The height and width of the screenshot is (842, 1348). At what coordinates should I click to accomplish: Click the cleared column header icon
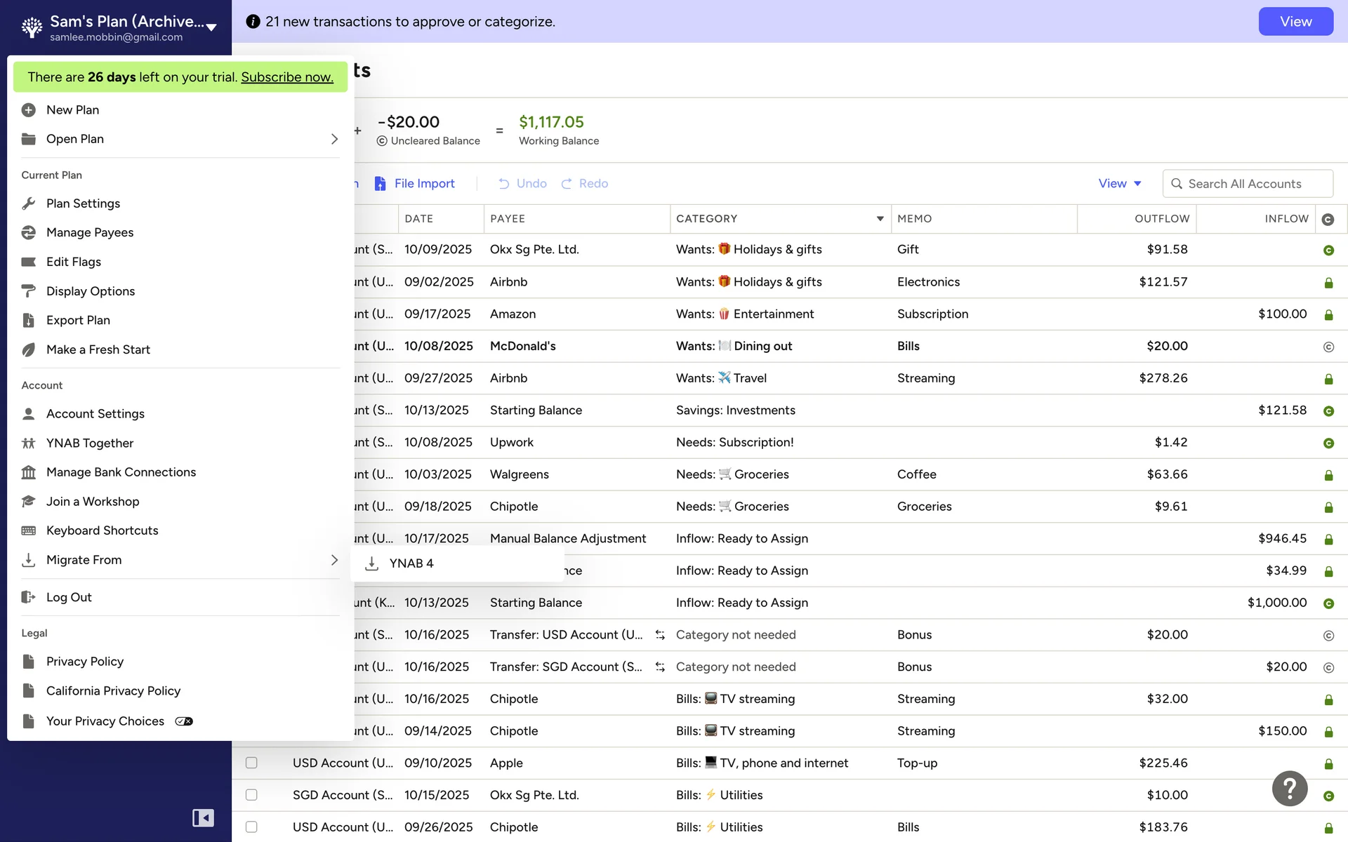pos(1327,220)
